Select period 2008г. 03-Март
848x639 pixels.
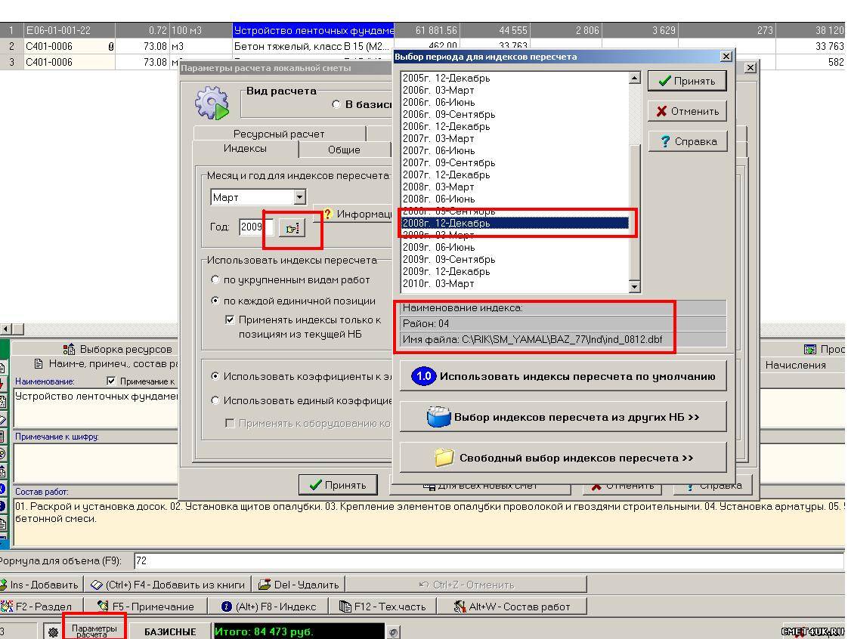pyautogui.click(x=515, y=187)
